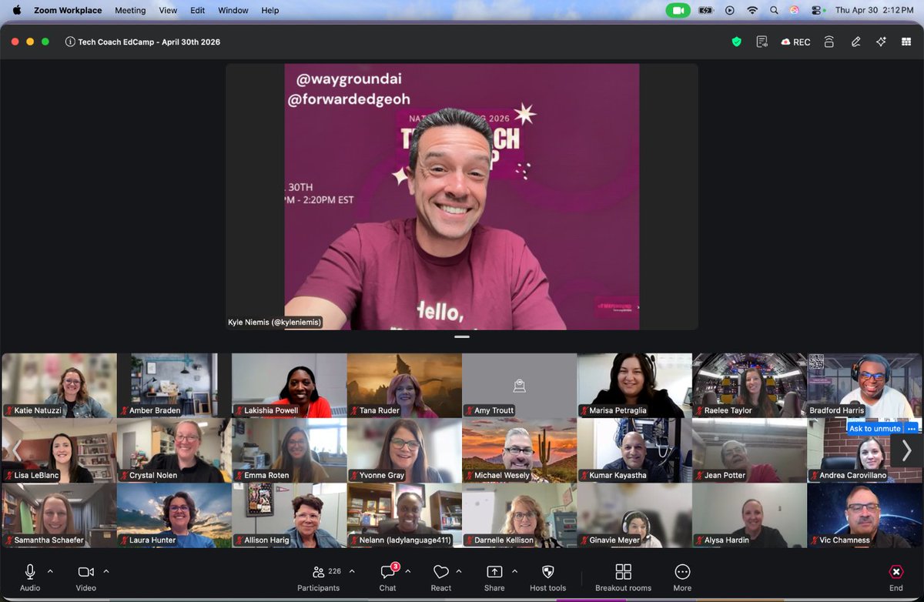Open the apps stack icon next to REC
The height and width of the screenshot is (602, 924).
click(829, 42)
